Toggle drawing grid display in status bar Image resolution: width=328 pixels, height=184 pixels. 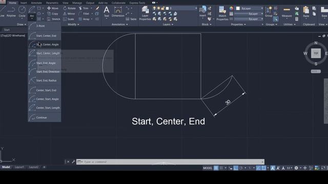tap(216, 168)
